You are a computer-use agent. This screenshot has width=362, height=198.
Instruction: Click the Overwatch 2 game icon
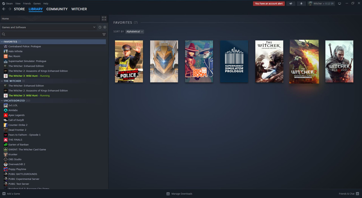click(6, 164)
